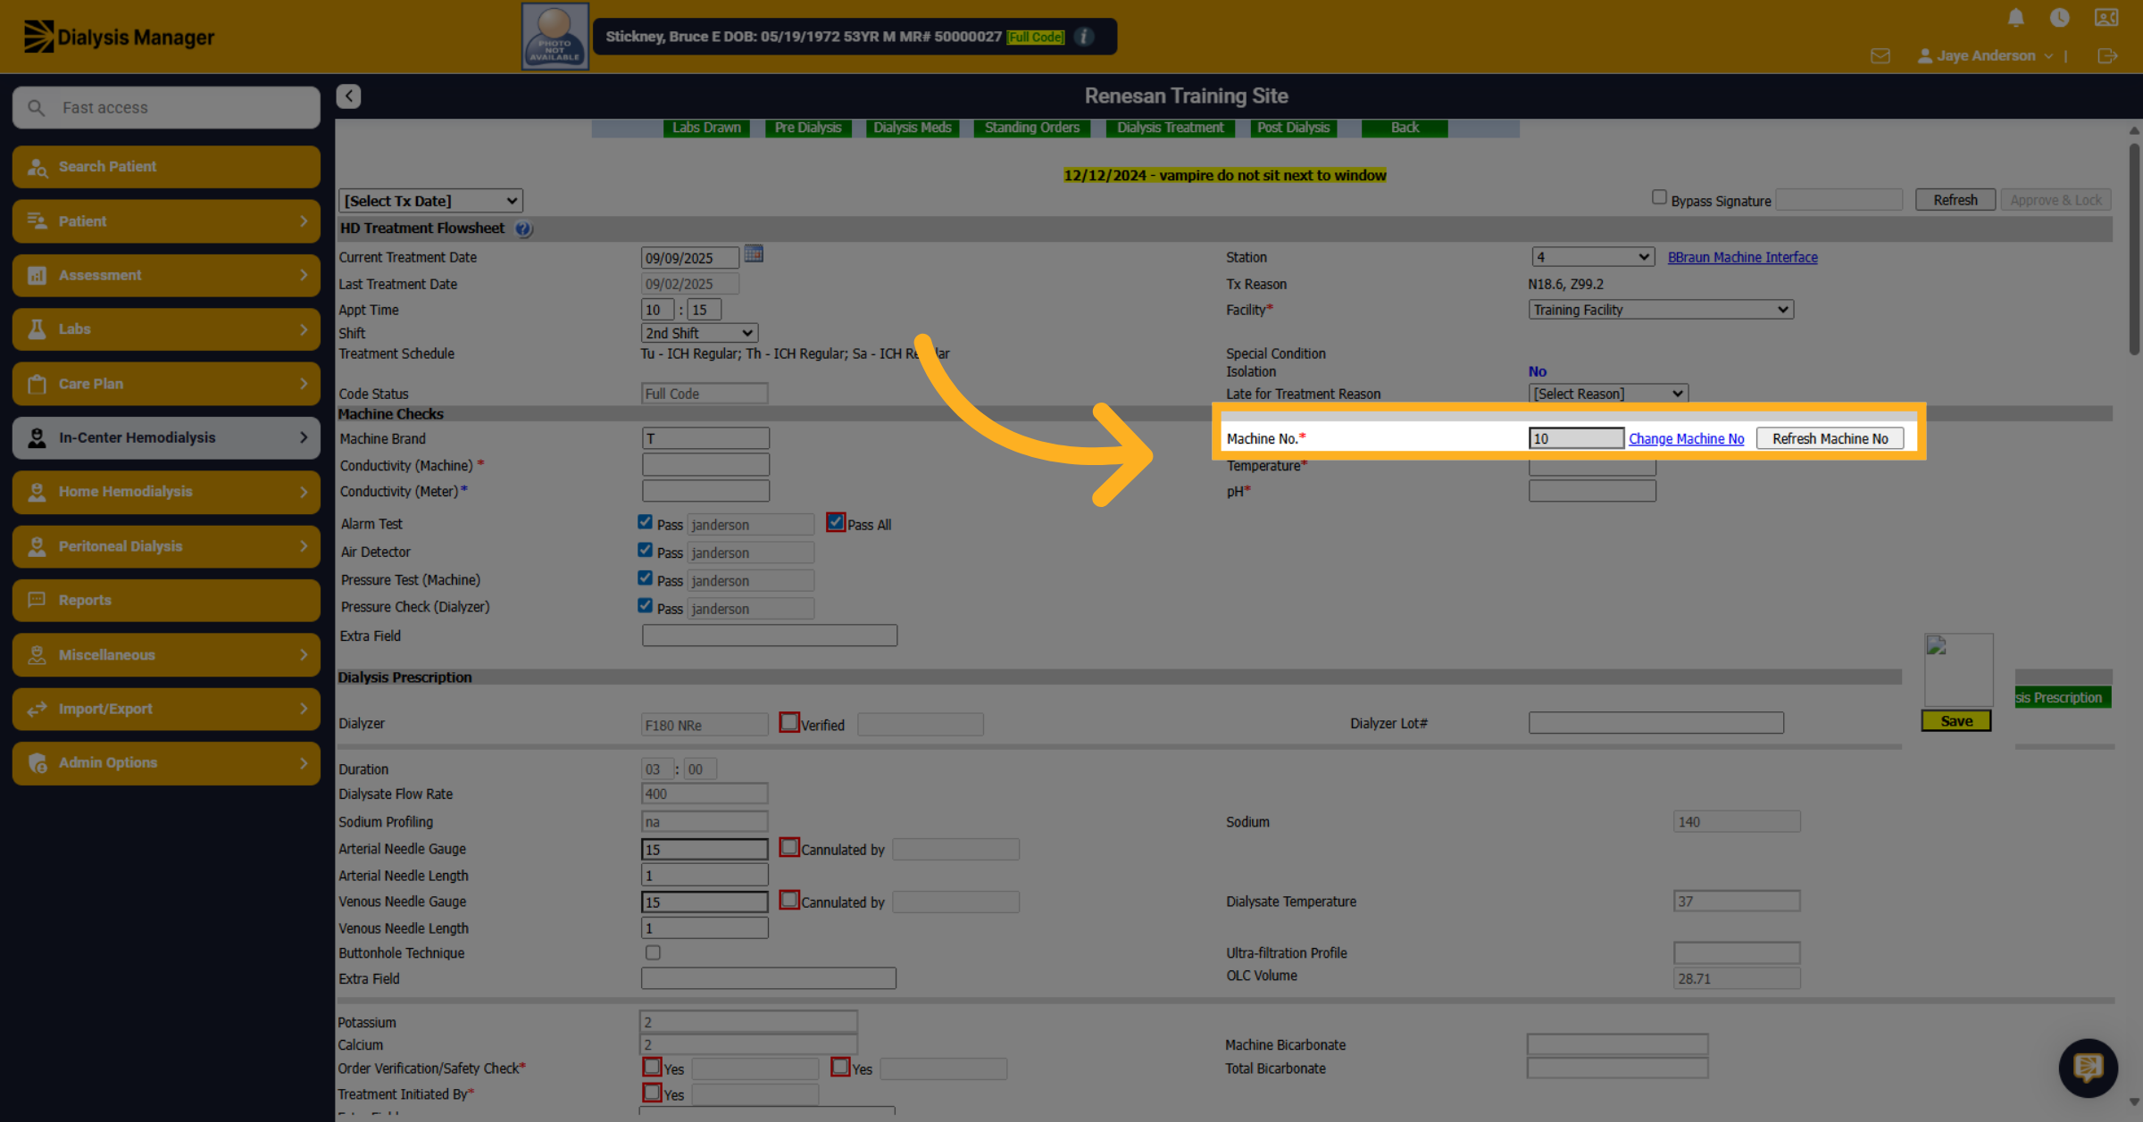2143x1122 pixels.
Task: Click the logout icon in top bar
Action: pyautogui.click(x=2107, y=56)
